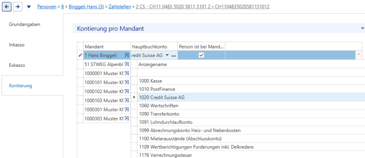
Task: Choose 1176 Verrechnungssteuer from the list
Action: pos(251,155)
